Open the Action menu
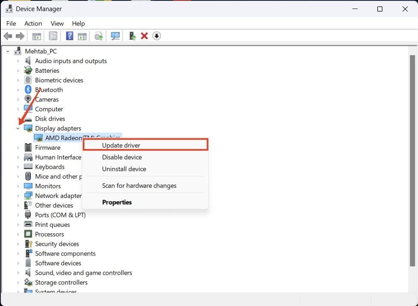This screenshot has height=306, width=418. tap(33, 24)
